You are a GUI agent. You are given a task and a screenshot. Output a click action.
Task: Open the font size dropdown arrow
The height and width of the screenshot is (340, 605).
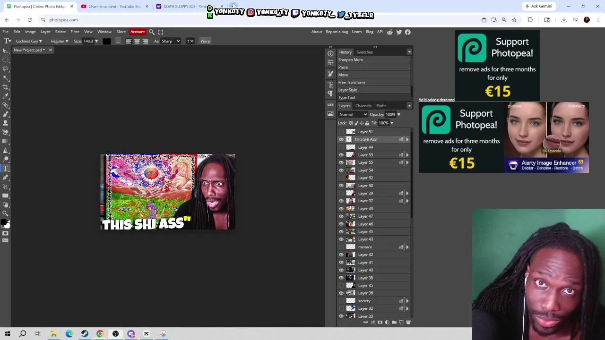click(96, 41)
